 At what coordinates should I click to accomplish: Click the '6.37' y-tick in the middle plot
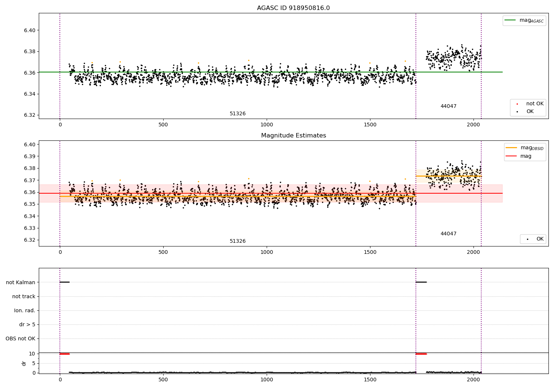30,180
